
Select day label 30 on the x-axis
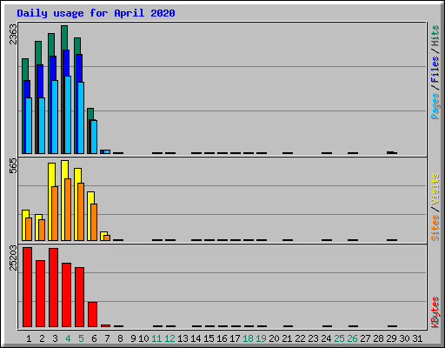pos(404,338)
